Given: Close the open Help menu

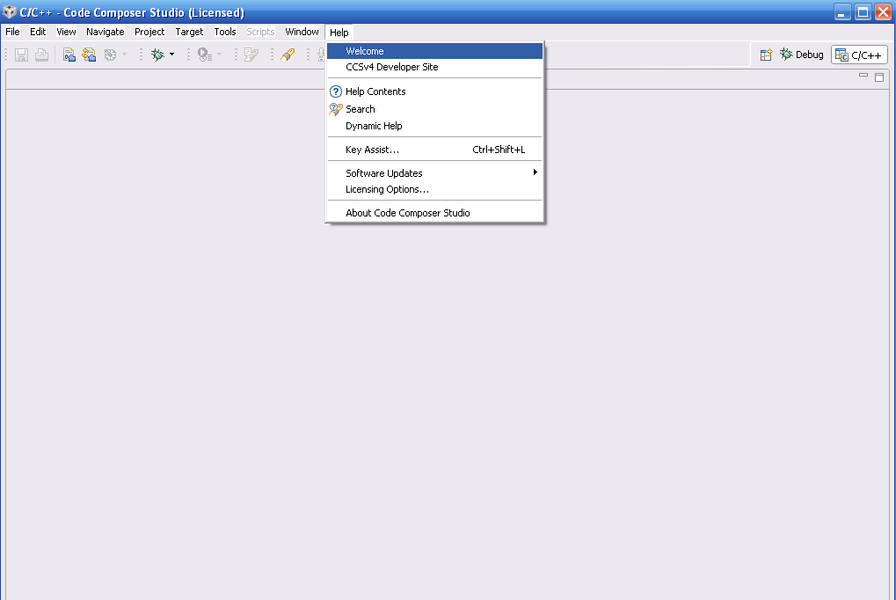Looking at the screenshot, I should coord(339,33).
